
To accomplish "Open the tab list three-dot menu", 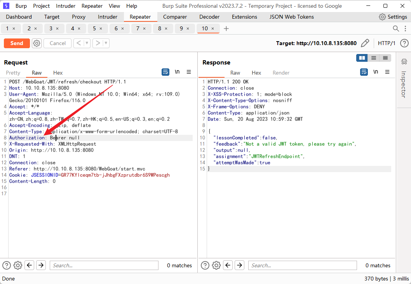I will coord(405,28).
